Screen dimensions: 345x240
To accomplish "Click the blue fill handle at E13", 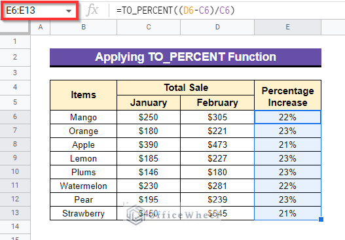I will [321, 219].
